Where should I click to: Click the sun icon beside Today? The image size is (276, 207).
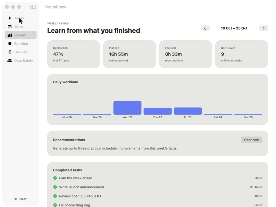(10, 18)
